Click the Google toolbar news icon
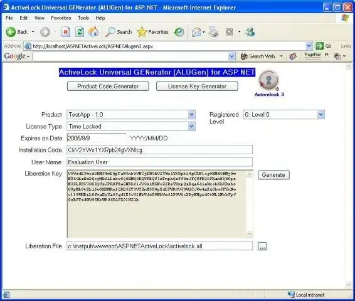 (x=293, y=56)
